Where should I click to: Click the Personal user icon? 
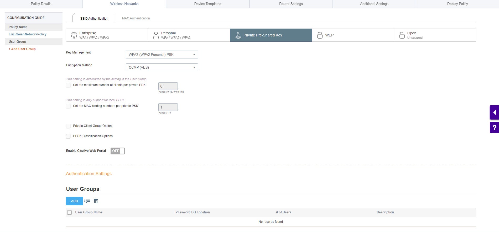point(156,35)
